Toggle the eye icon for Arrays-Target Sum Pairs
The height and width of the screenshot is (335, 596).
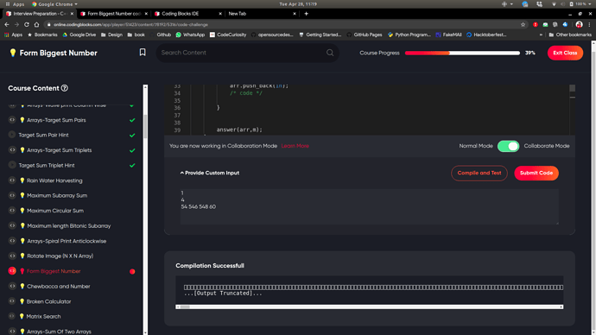12,120
